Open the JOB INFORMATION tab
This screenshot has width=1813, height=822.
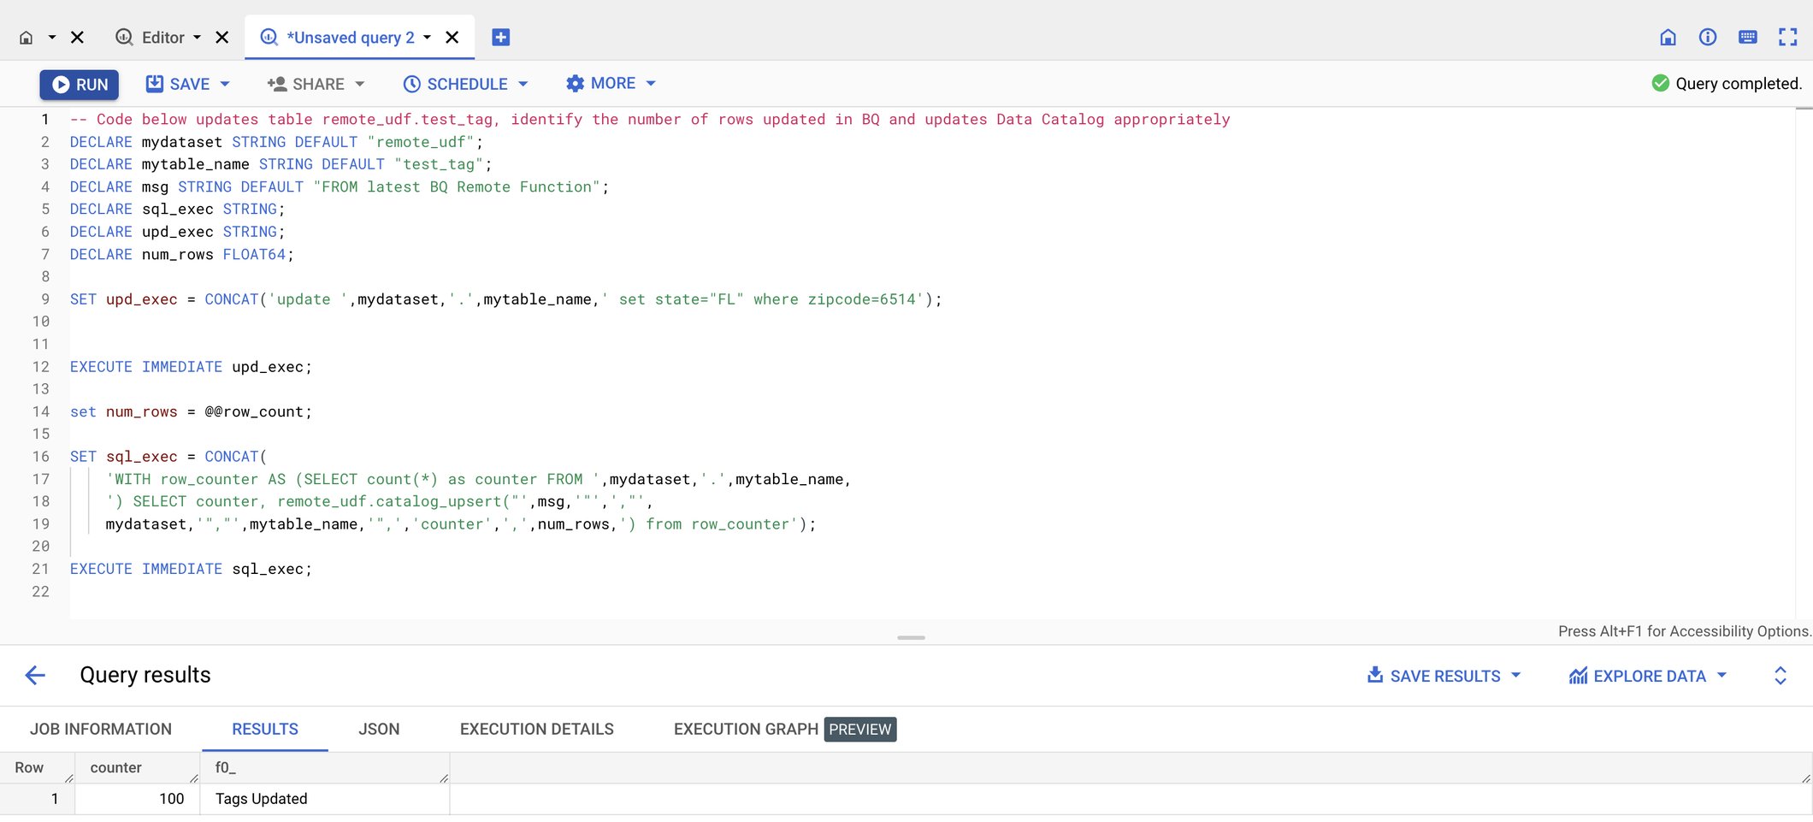(x=101, y=729)
